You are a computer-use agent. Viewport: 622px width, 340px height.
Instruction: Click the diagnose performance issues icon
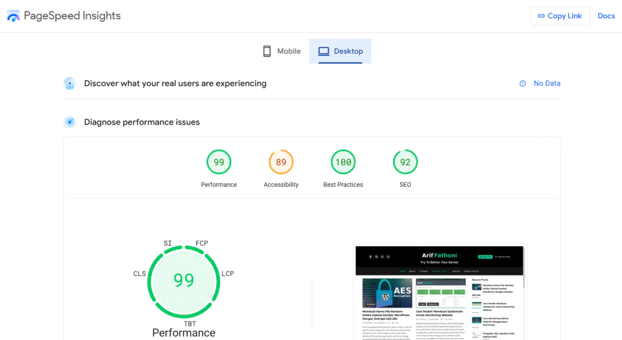tap(70, 122)
